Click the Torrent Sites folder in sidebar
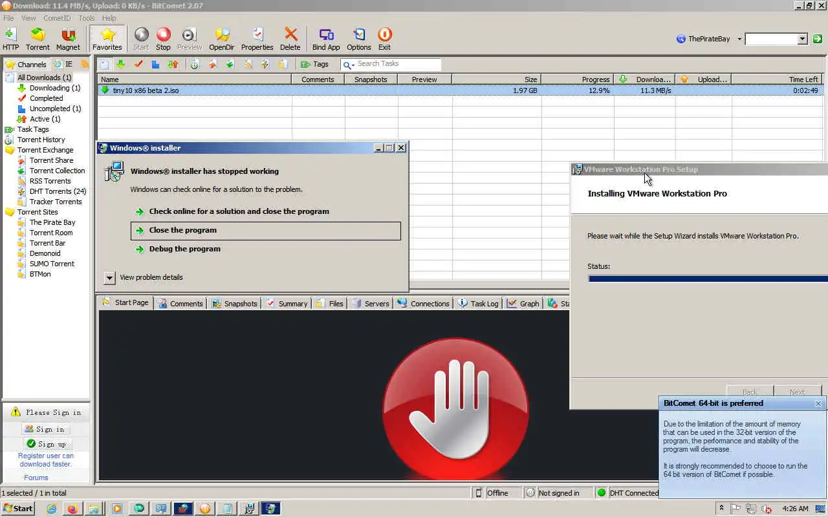Image resolution: width=828 pixels, height=517 pixels. pos(38,212)
